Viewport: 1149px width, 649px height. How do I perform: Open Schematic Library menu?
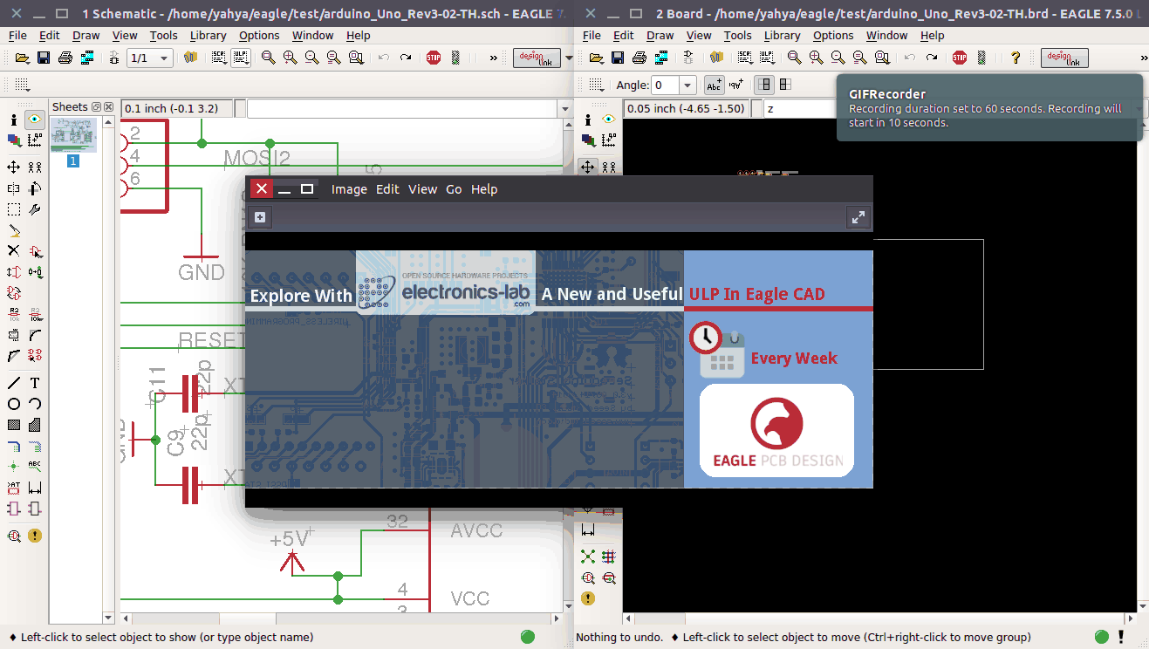coord(208,36)
